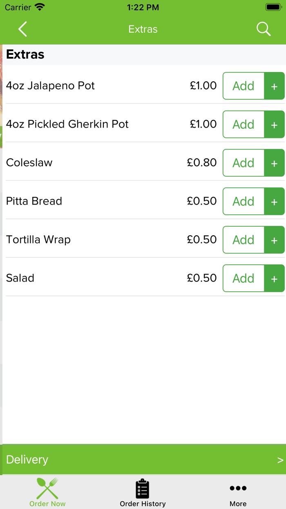Switch to the More tab
Image resolution: width=286 pixels, height=509 pixels.
tap(238, 492)
